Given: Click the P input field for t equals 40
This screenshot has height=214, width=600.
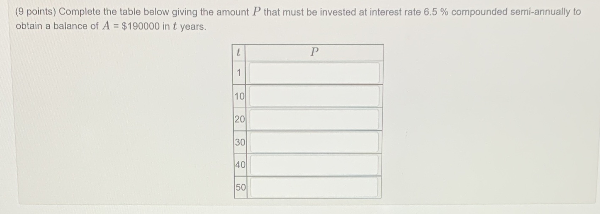Looking at the screenshot, I should tap(314, 165).
